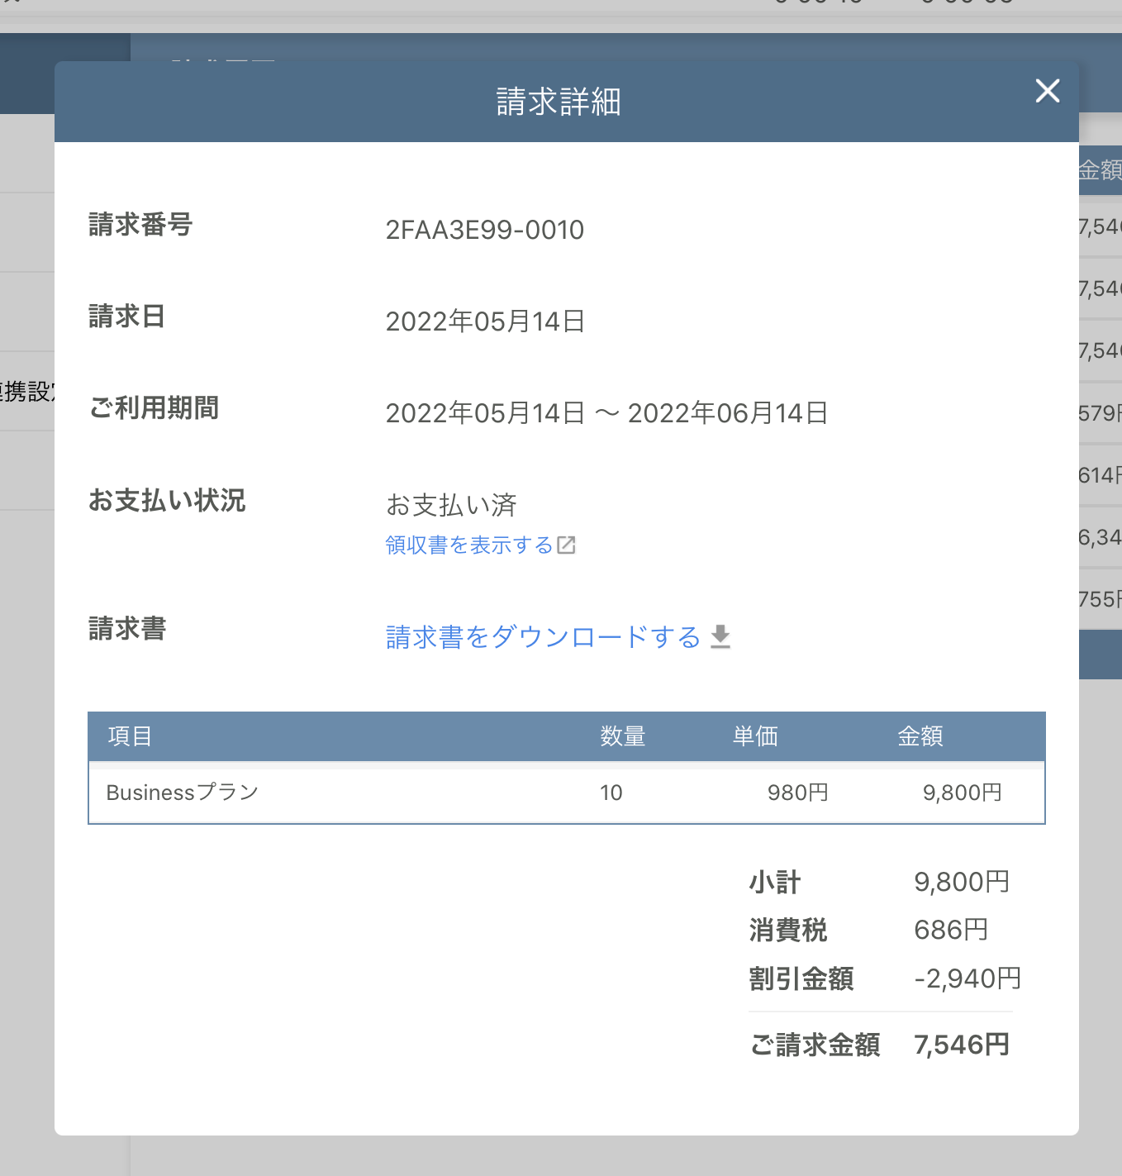Click the 単価 column header
This screenshot has width=1122, height=1176.
[754, 736]
